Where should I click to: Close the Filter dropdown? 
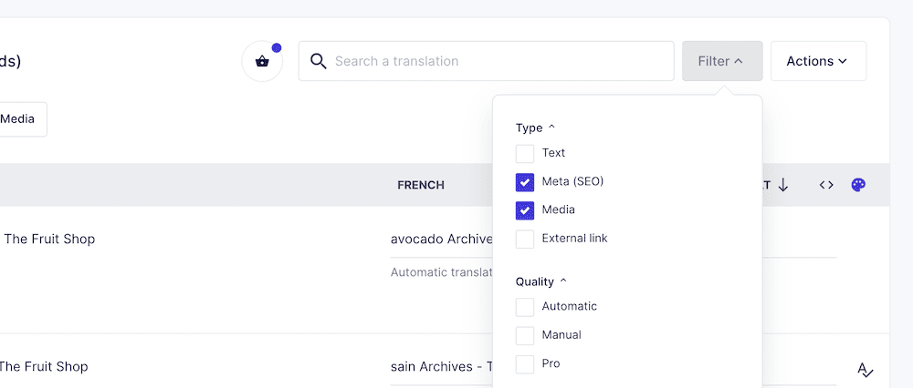[722, 61]
